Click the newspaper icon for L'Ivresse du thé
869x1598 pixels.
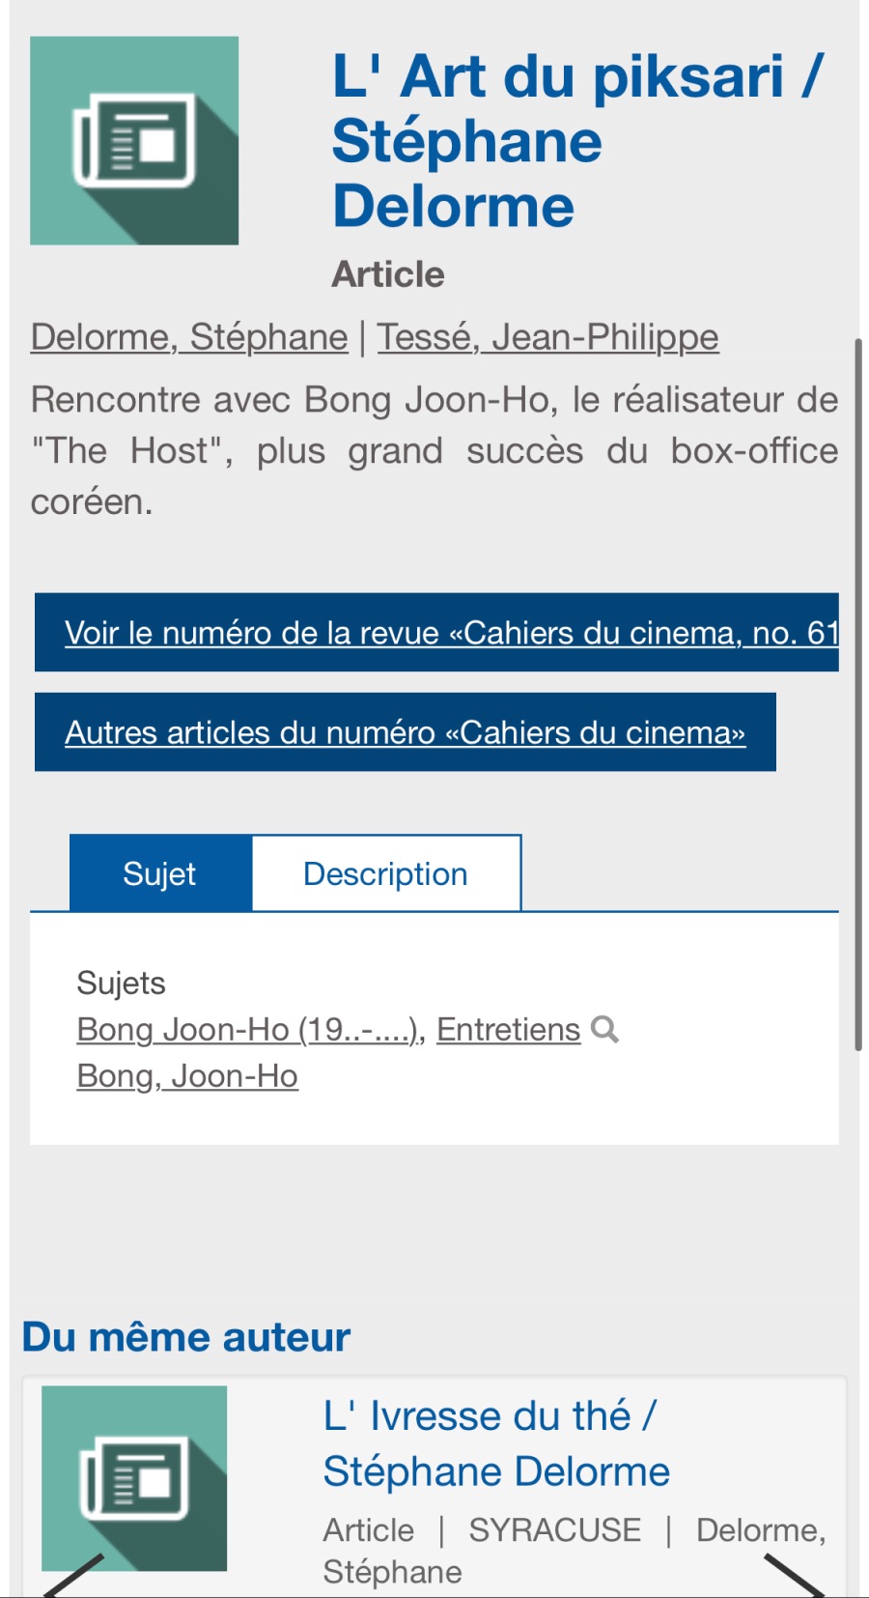[x=134, y=1478]
